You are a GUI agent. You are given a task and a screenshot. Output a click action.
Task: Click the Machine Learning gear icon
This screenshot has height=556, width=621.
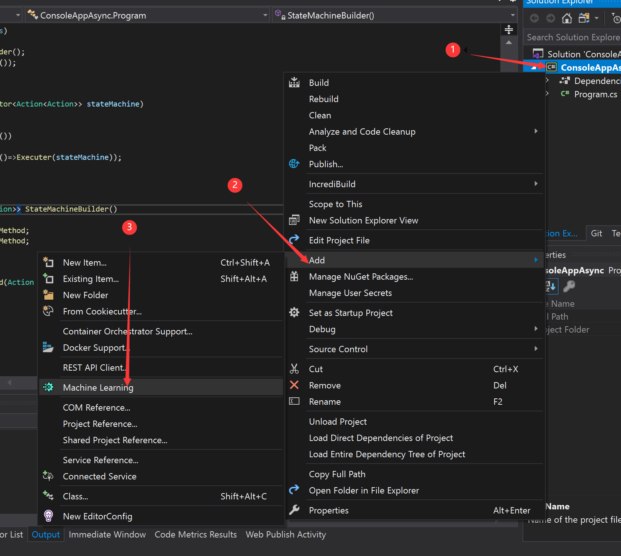(48, 387)
